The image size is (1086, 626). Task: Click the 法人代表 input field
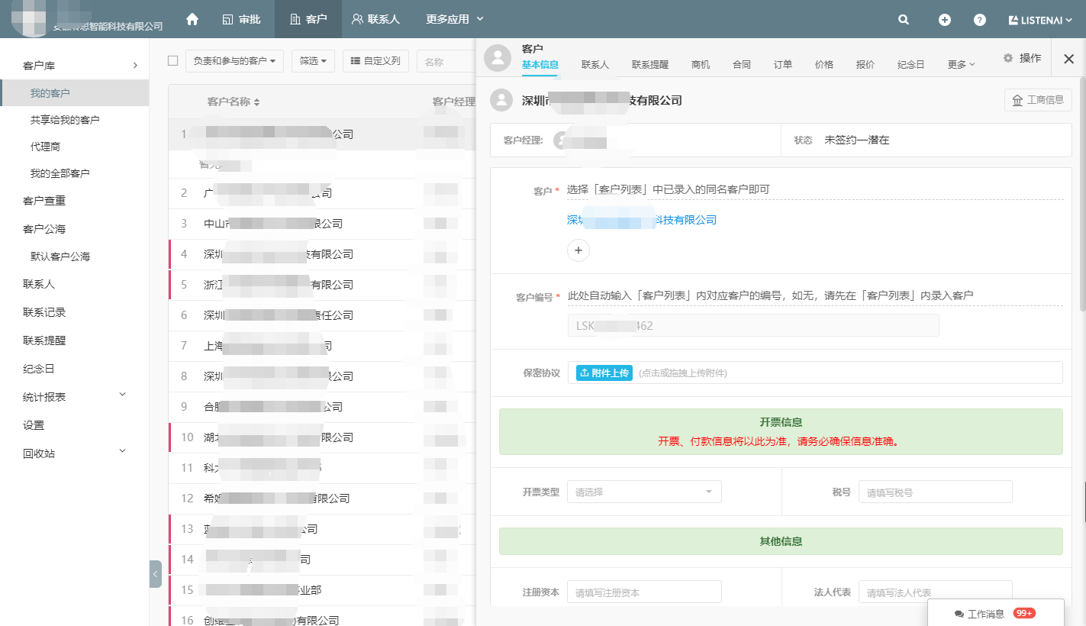(x=936, y=592)
